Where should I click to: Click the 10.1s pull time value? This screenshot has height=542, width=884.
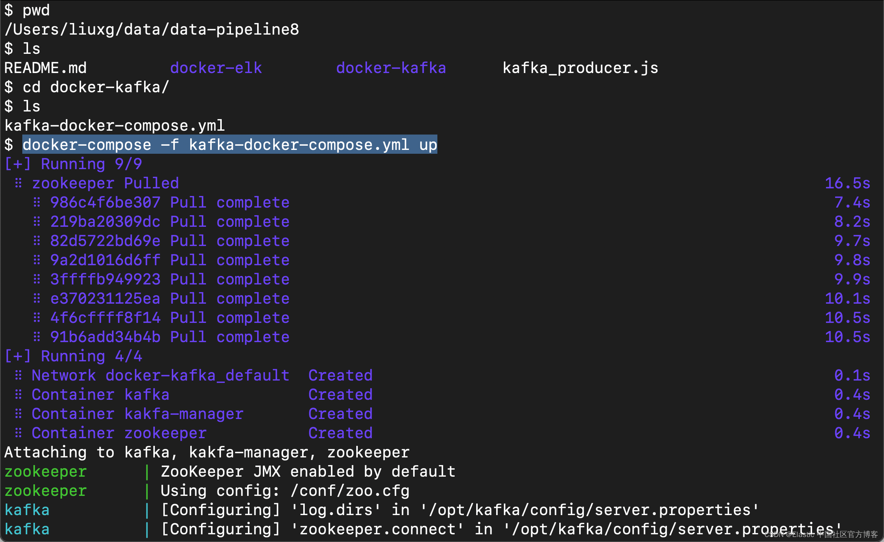pos(847,299)
